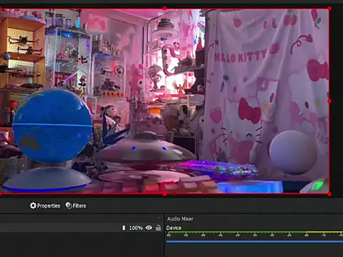Click the bottom-right corner red transform handle

(329, 194)
